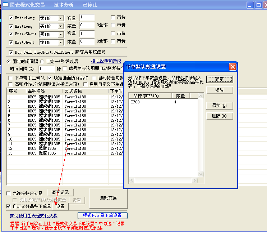This screenshot has height=232, width=267.
Task: Toggle the EnterLong checkbox
Action: click(11, 18)
